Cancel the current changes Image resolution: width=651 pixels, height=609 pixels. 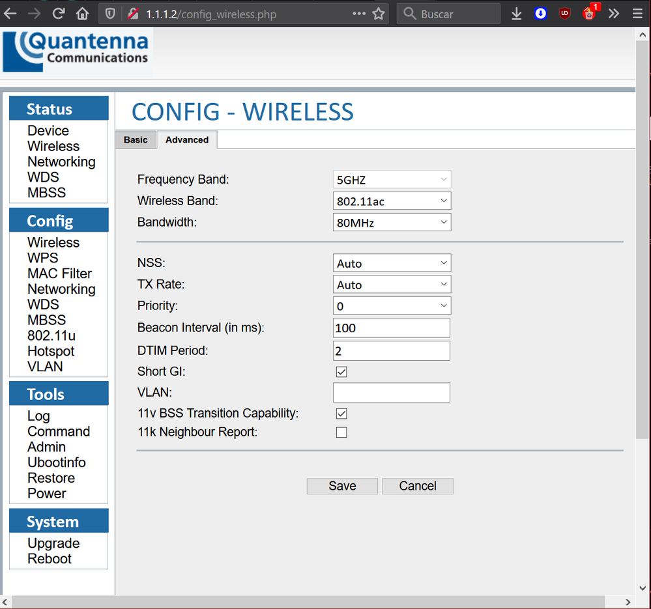[417, 486]
